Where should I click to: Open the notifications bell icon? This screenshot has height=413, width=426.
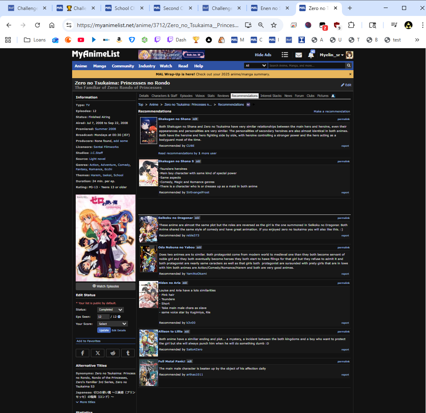[311, 55]
